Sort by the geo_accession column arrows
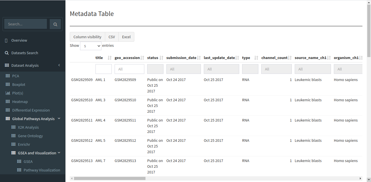371x182 pixels. pos(142,58)
